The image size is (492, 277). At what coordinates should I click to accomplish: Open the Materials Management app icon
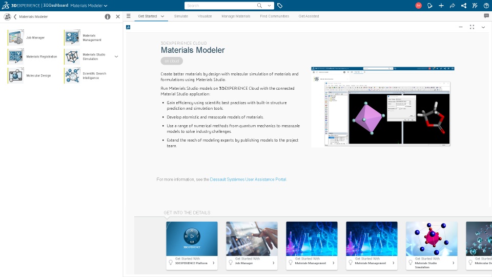[72, 37]
